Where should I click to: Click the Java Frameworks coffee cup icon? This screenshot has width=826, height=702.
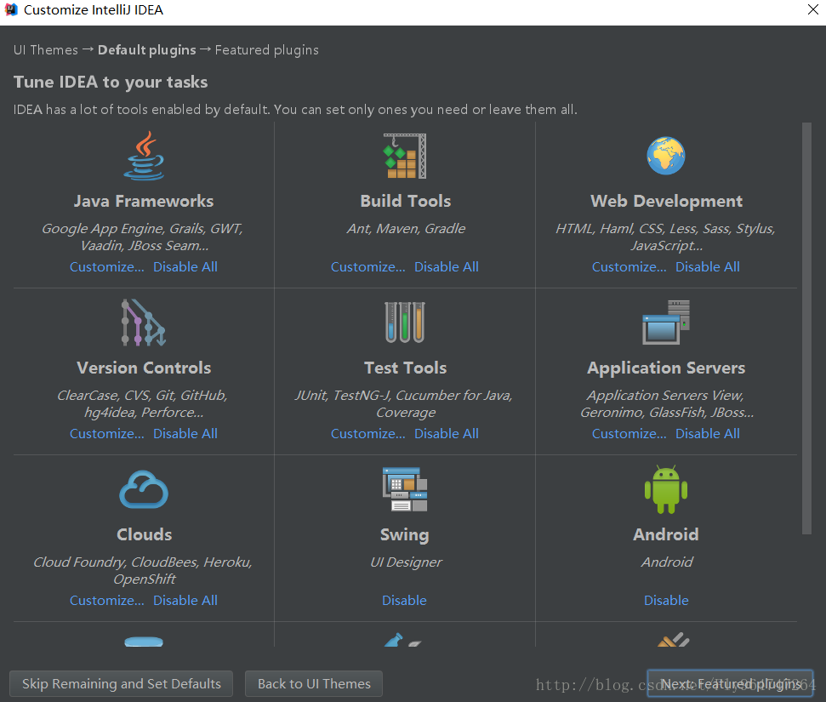[144, 156]
